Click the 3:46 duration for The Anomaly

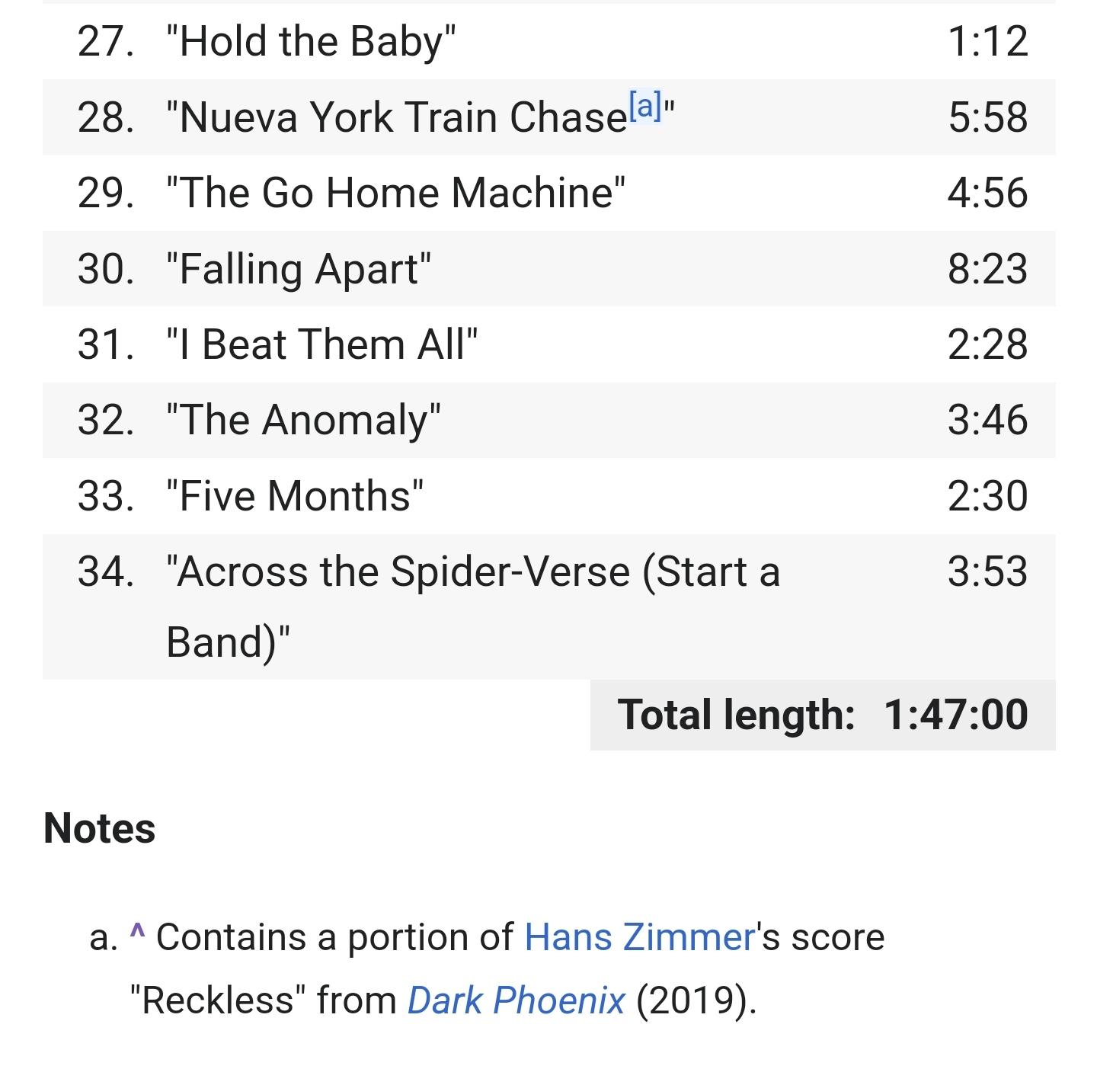pyautogui.click(x=987, y=421)
